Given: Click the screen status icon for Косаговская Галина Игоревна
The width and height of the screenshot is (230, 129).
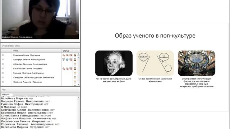Looking at the screenshot, I should (x=71, y=68).
